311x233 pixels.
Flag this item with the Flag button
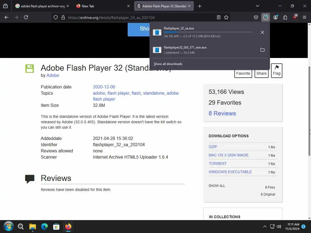(x=276, y=71)
